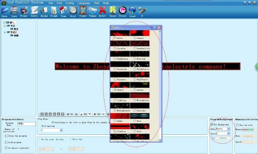Click the Word spacing spinner arrows
Image resolution: width=258 pixels, height=154 pixels.
[61, 130]
